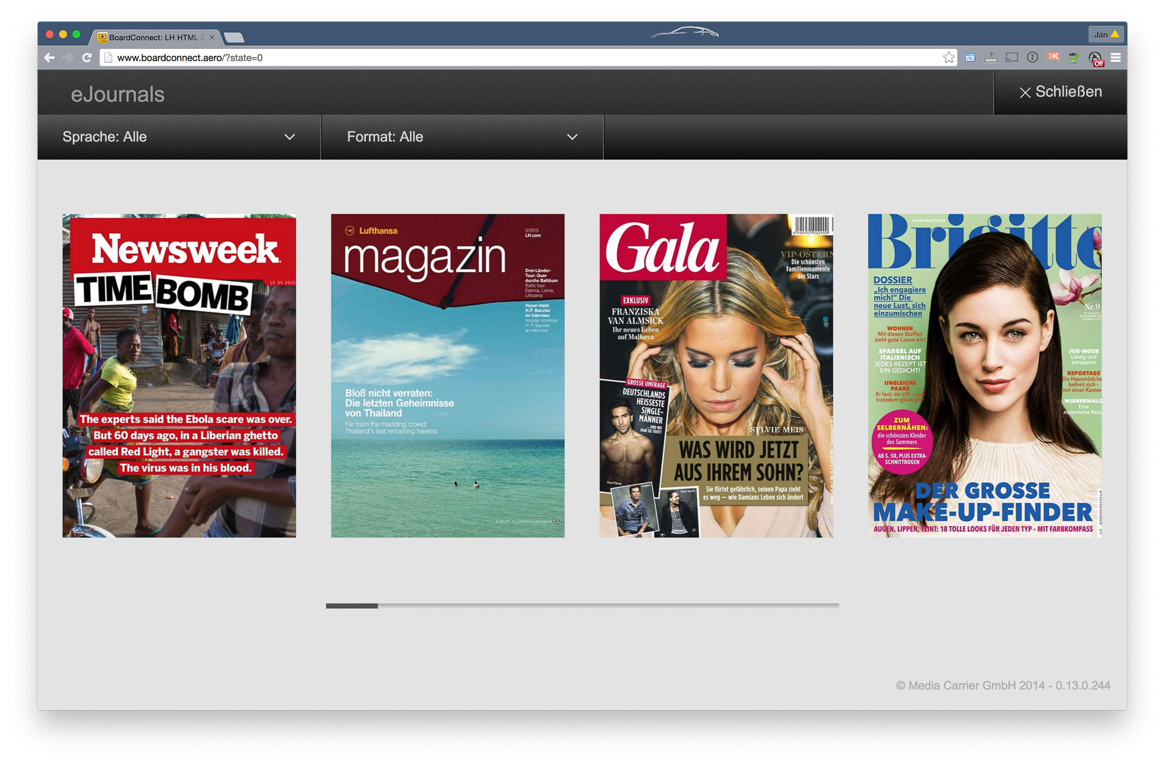This screenshot has height=764, width=1165.
Task: Click the address bar with boardconnect.aero URL
Action: (528, 58)
